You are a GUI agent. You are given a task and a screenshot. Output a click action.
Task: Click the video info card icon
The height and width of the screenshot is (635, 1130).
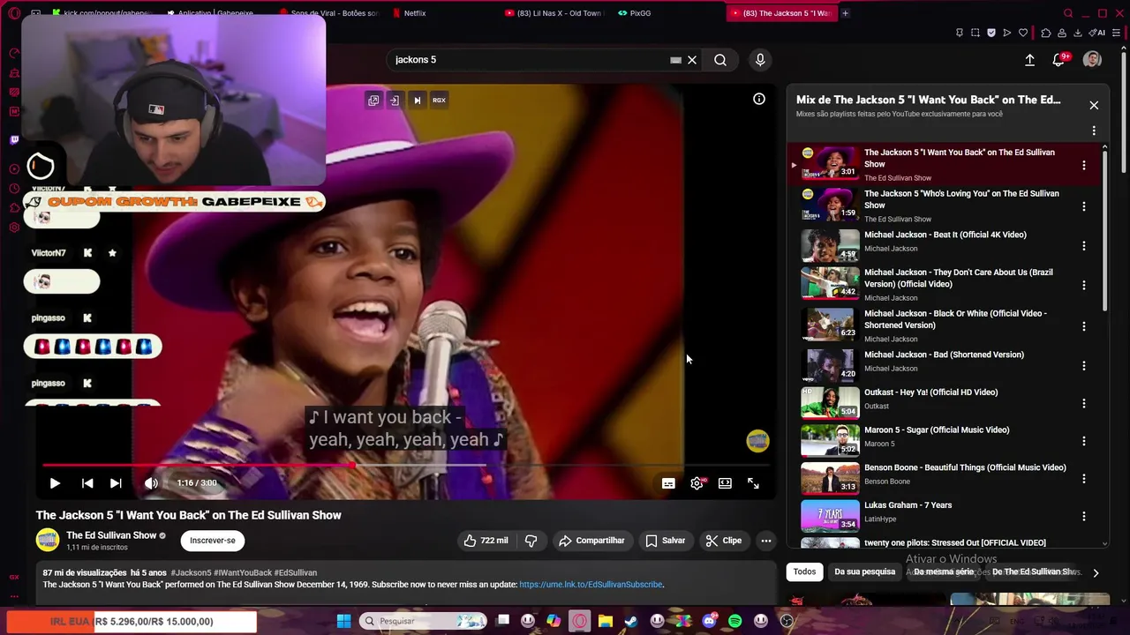(x=759, y=99)
